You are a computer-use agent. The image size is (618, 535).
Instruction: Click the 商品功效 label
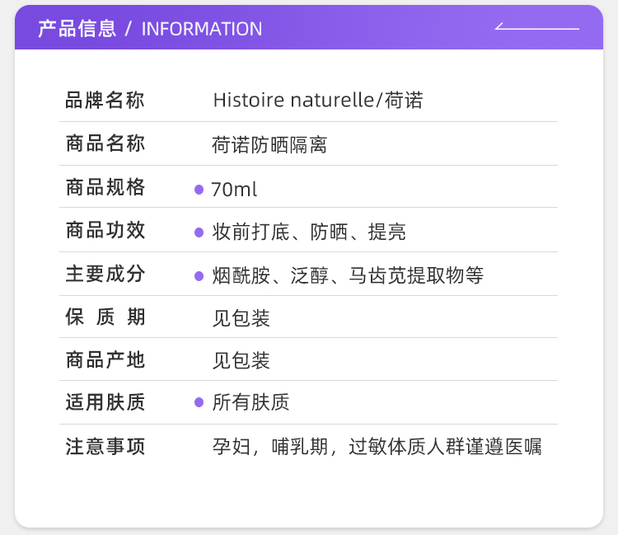(x=105, y=231)
